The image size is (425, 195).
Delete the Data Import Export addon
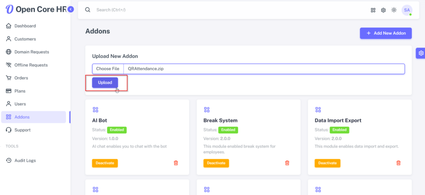[398, 163]
